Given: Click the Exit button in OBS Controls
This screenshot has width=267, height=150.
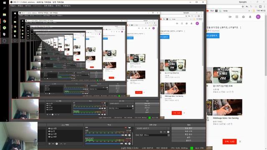Looking at the screenshot, I should [189, 140].
